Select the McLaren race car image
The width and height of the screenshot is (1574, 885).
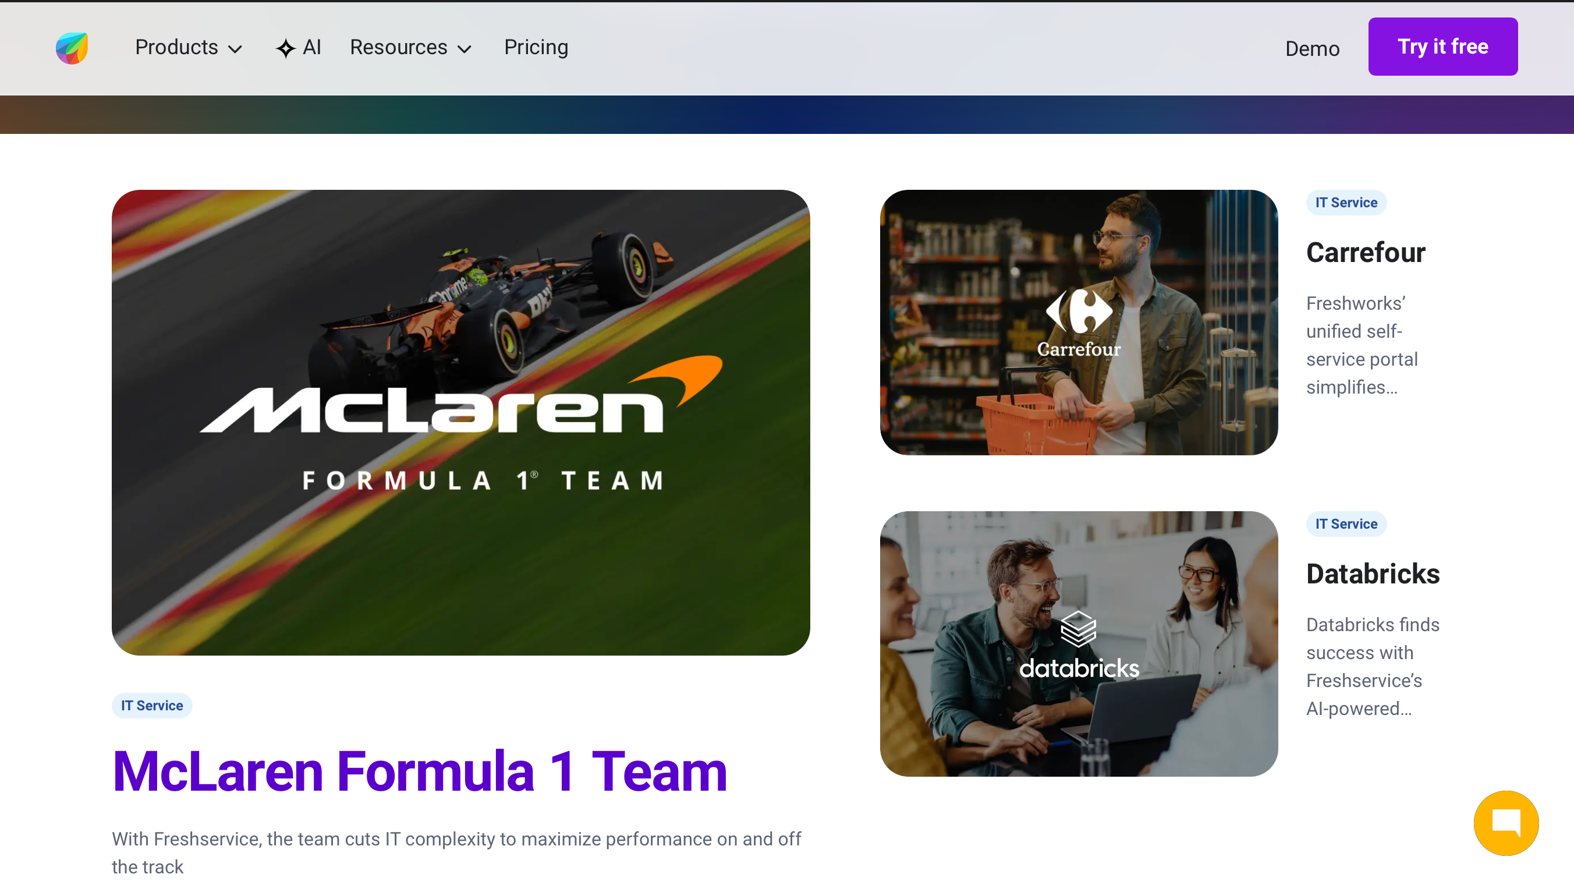[x=460, y=422]
